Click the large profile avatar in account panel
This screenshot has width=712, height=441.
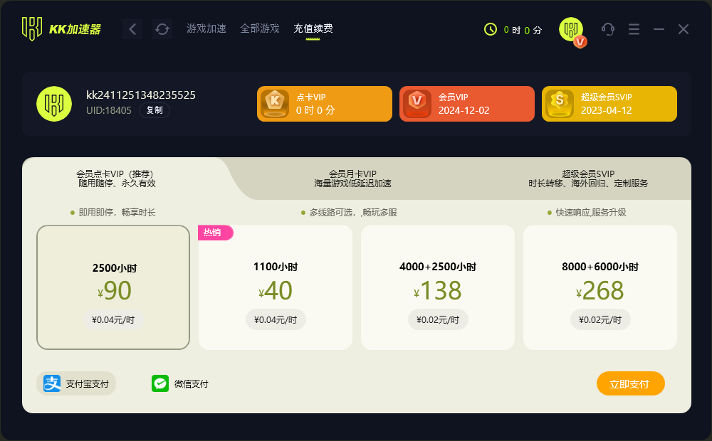pyautogui.click(x=54, y=104)
